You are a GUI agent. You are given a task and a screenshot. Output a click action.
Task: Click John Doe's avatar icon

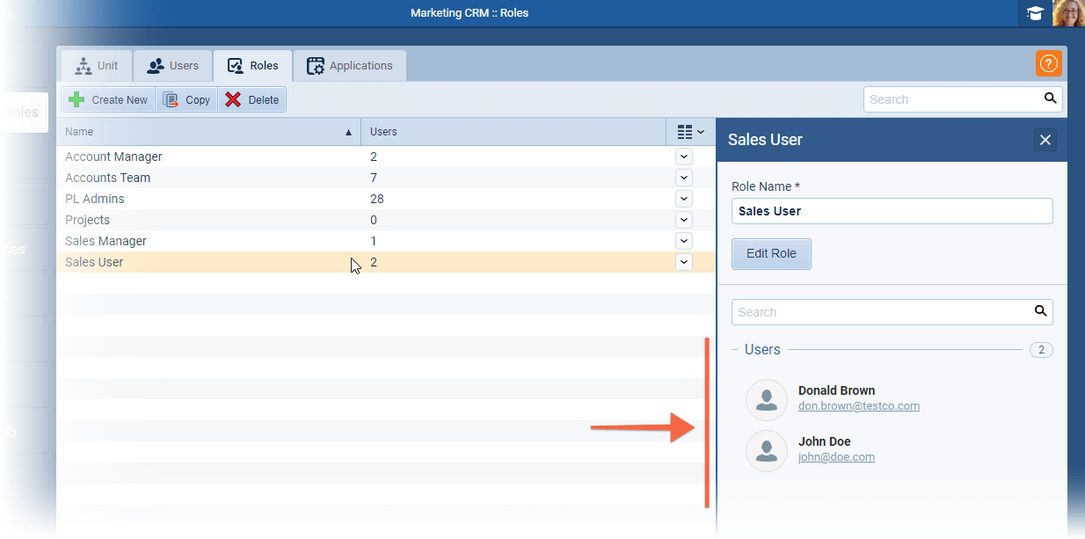tap(766, 451)
